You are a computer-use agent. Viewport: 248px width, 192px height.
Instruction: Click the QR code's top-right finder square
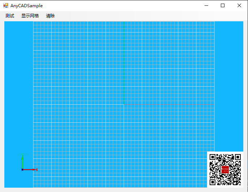[238, 157]
